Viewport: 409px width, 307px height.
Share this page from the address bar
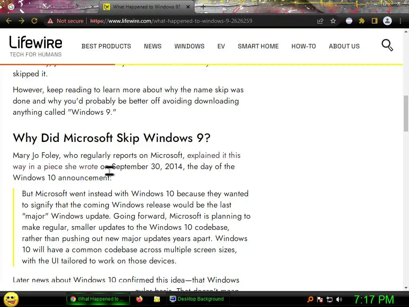click(x=320, y=21)
